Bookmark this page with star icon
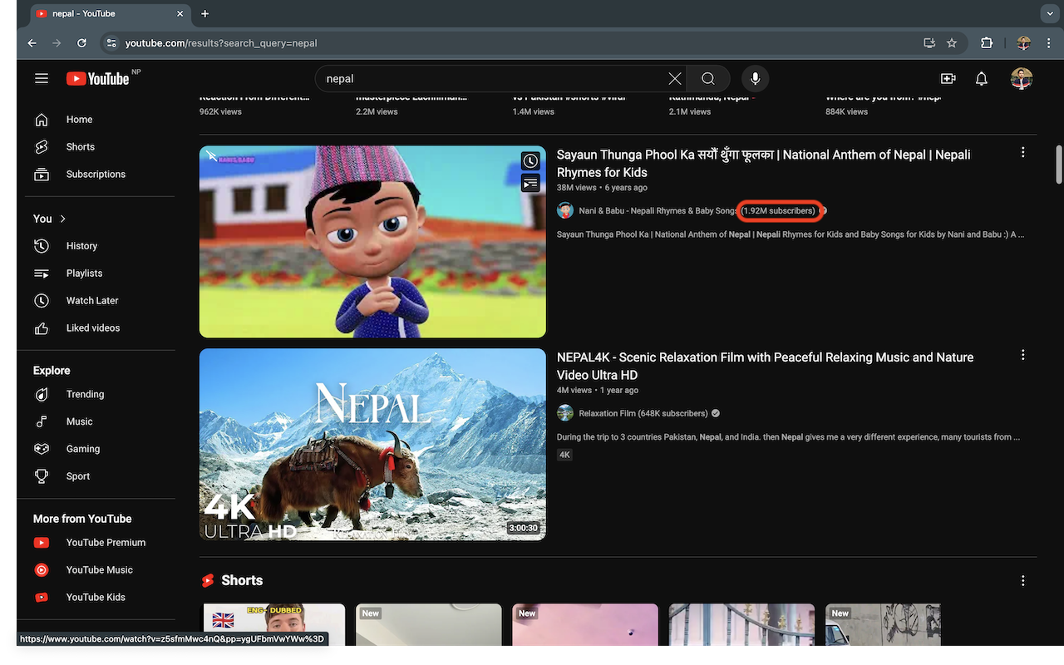This screenshot has width=1064, height=665. tap(952, 43)
